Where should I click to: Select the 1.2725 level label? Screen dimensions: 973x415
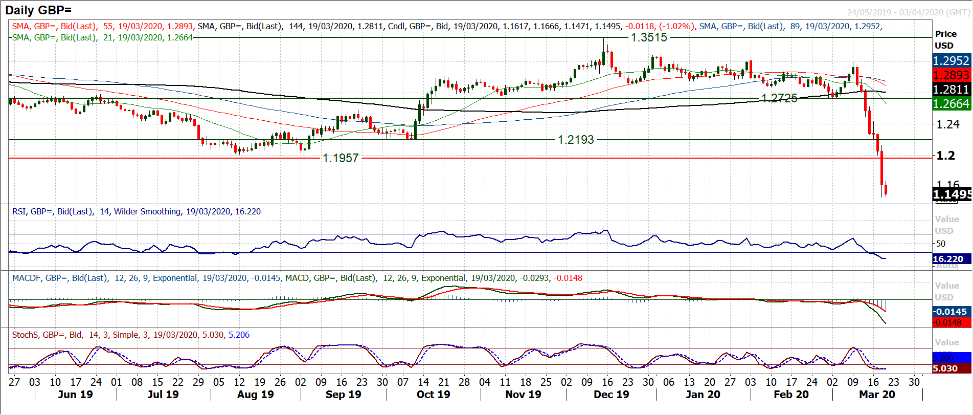pos(779,98)
